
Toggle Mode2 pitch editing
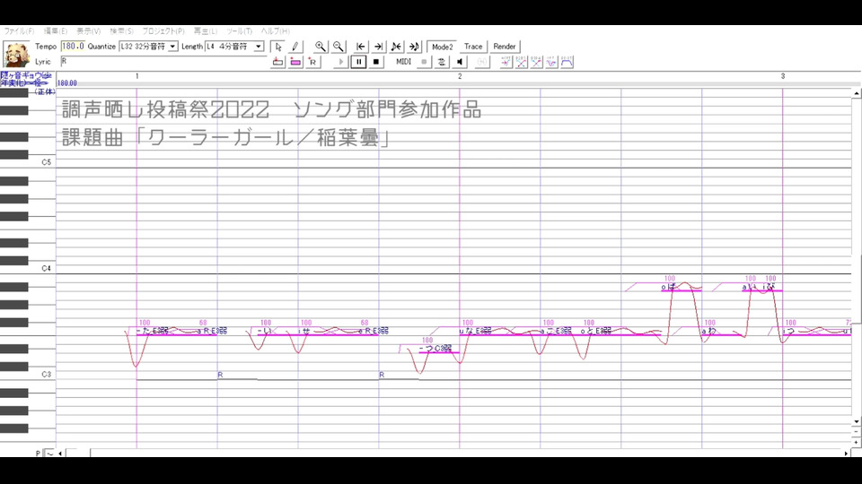(442, 47)
